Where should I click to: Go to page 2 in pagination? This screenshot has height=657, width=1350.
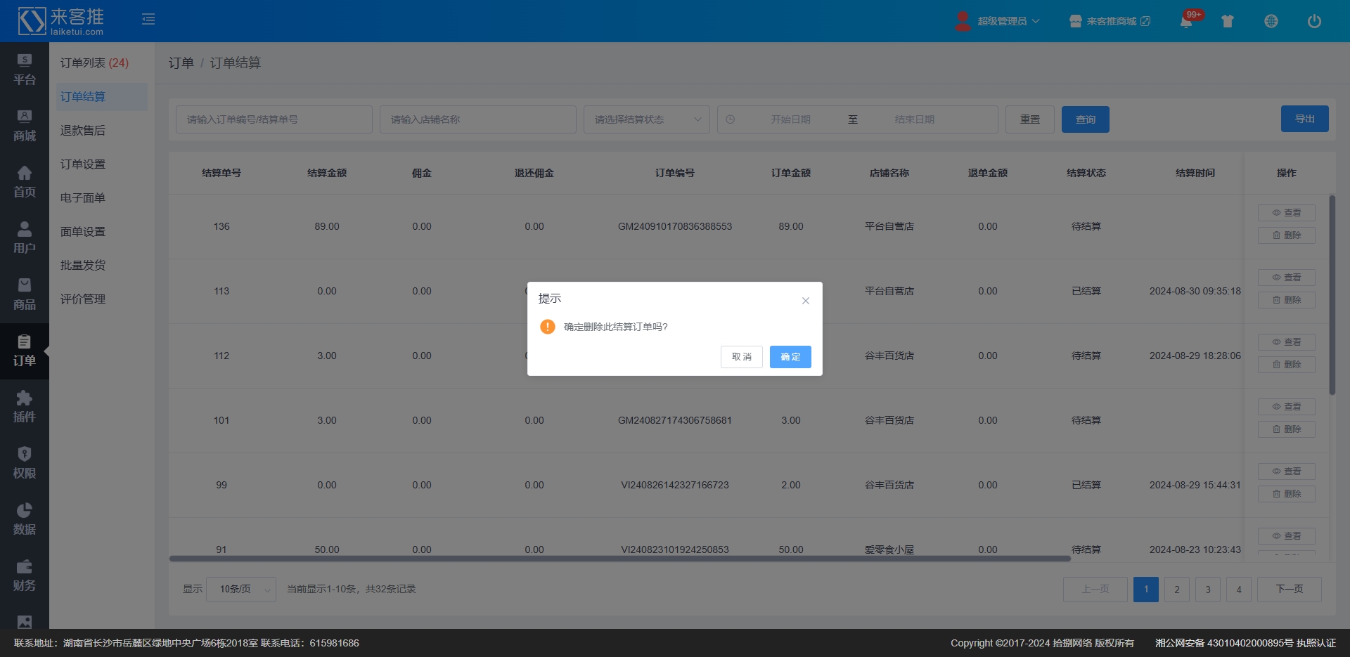(1176, 590)
